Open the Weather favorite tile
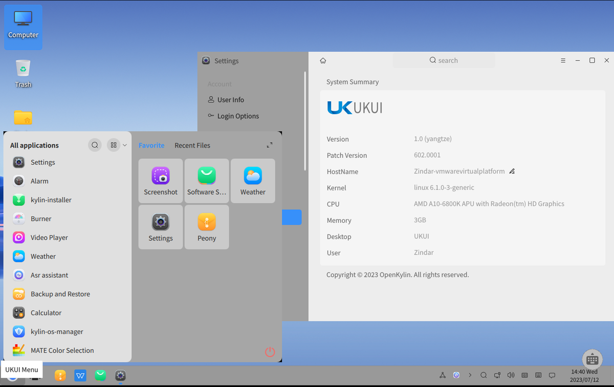Viewport: 614px width, 387px height. click(253, 181)
